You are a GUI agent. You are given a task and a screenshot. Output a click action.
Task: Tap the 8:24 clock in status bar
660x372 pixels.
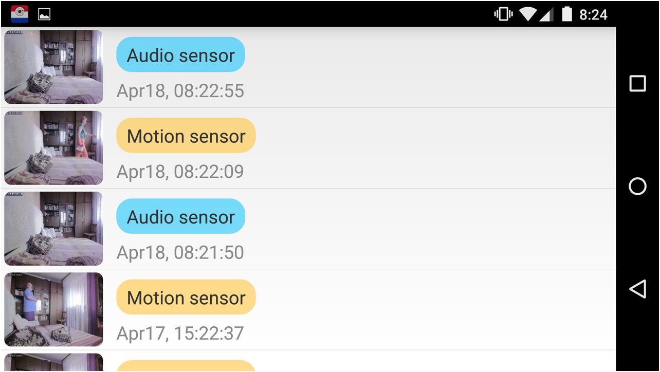coord(593,14)
